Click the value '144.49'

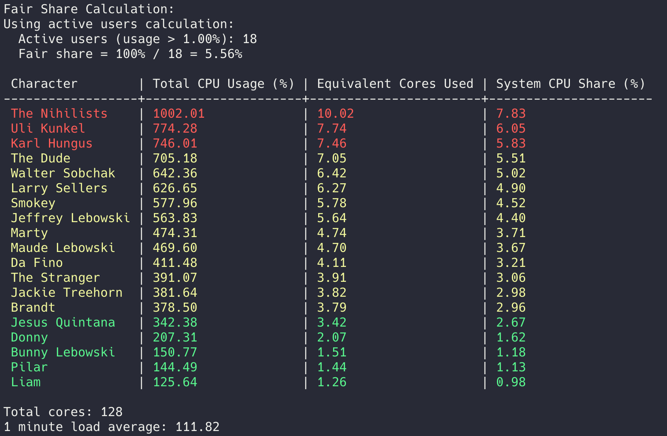point(175,367)
